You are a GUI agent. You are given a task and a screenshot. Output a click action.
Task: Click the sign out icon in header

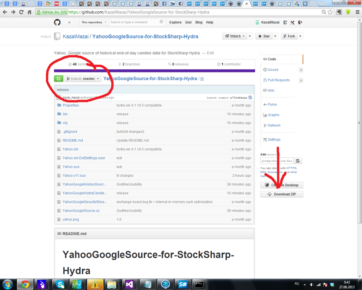300,22
